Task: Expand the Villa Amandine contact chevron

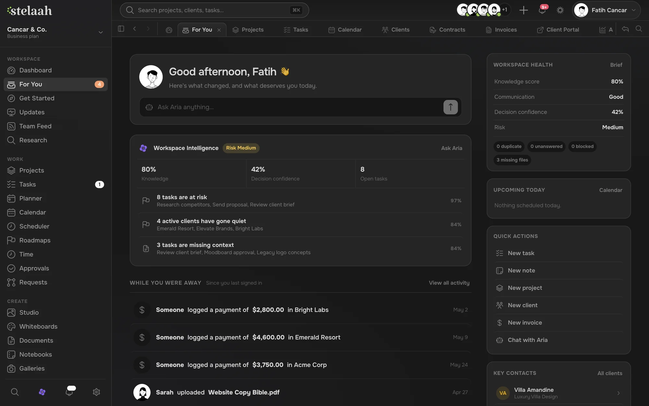Action: tap(618, 393)
